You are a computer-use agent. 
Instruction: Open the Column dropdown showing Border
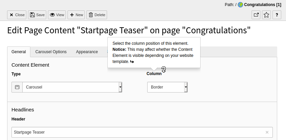point(167,87)
